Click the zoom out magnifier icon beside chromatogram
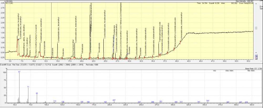 pyautogui.click(x=256, y=58)
